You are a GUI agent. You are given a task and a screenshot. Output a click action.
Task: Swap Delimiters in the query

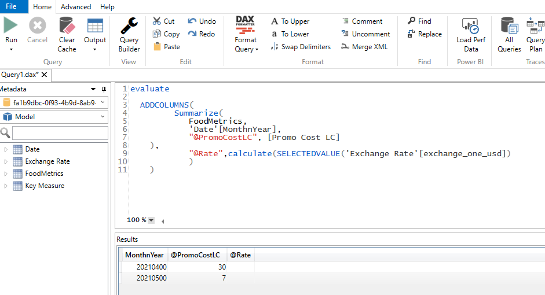301,46
